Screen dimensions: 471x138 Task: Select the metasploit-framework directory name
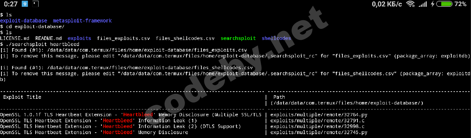tap(82, 21)
